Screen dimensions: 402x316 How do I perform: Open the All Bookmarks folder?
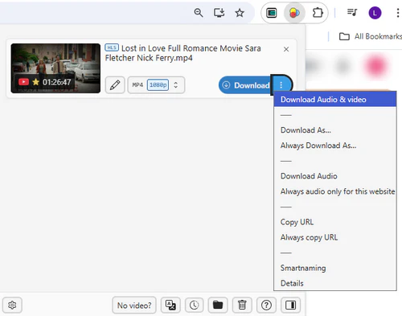(x=371, y=36)
